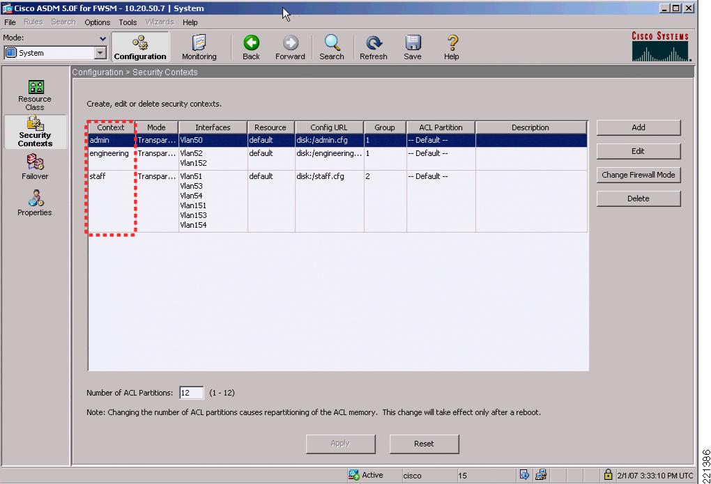
Task: Select Security Contexts in sidebar
Action: (35, 132)
